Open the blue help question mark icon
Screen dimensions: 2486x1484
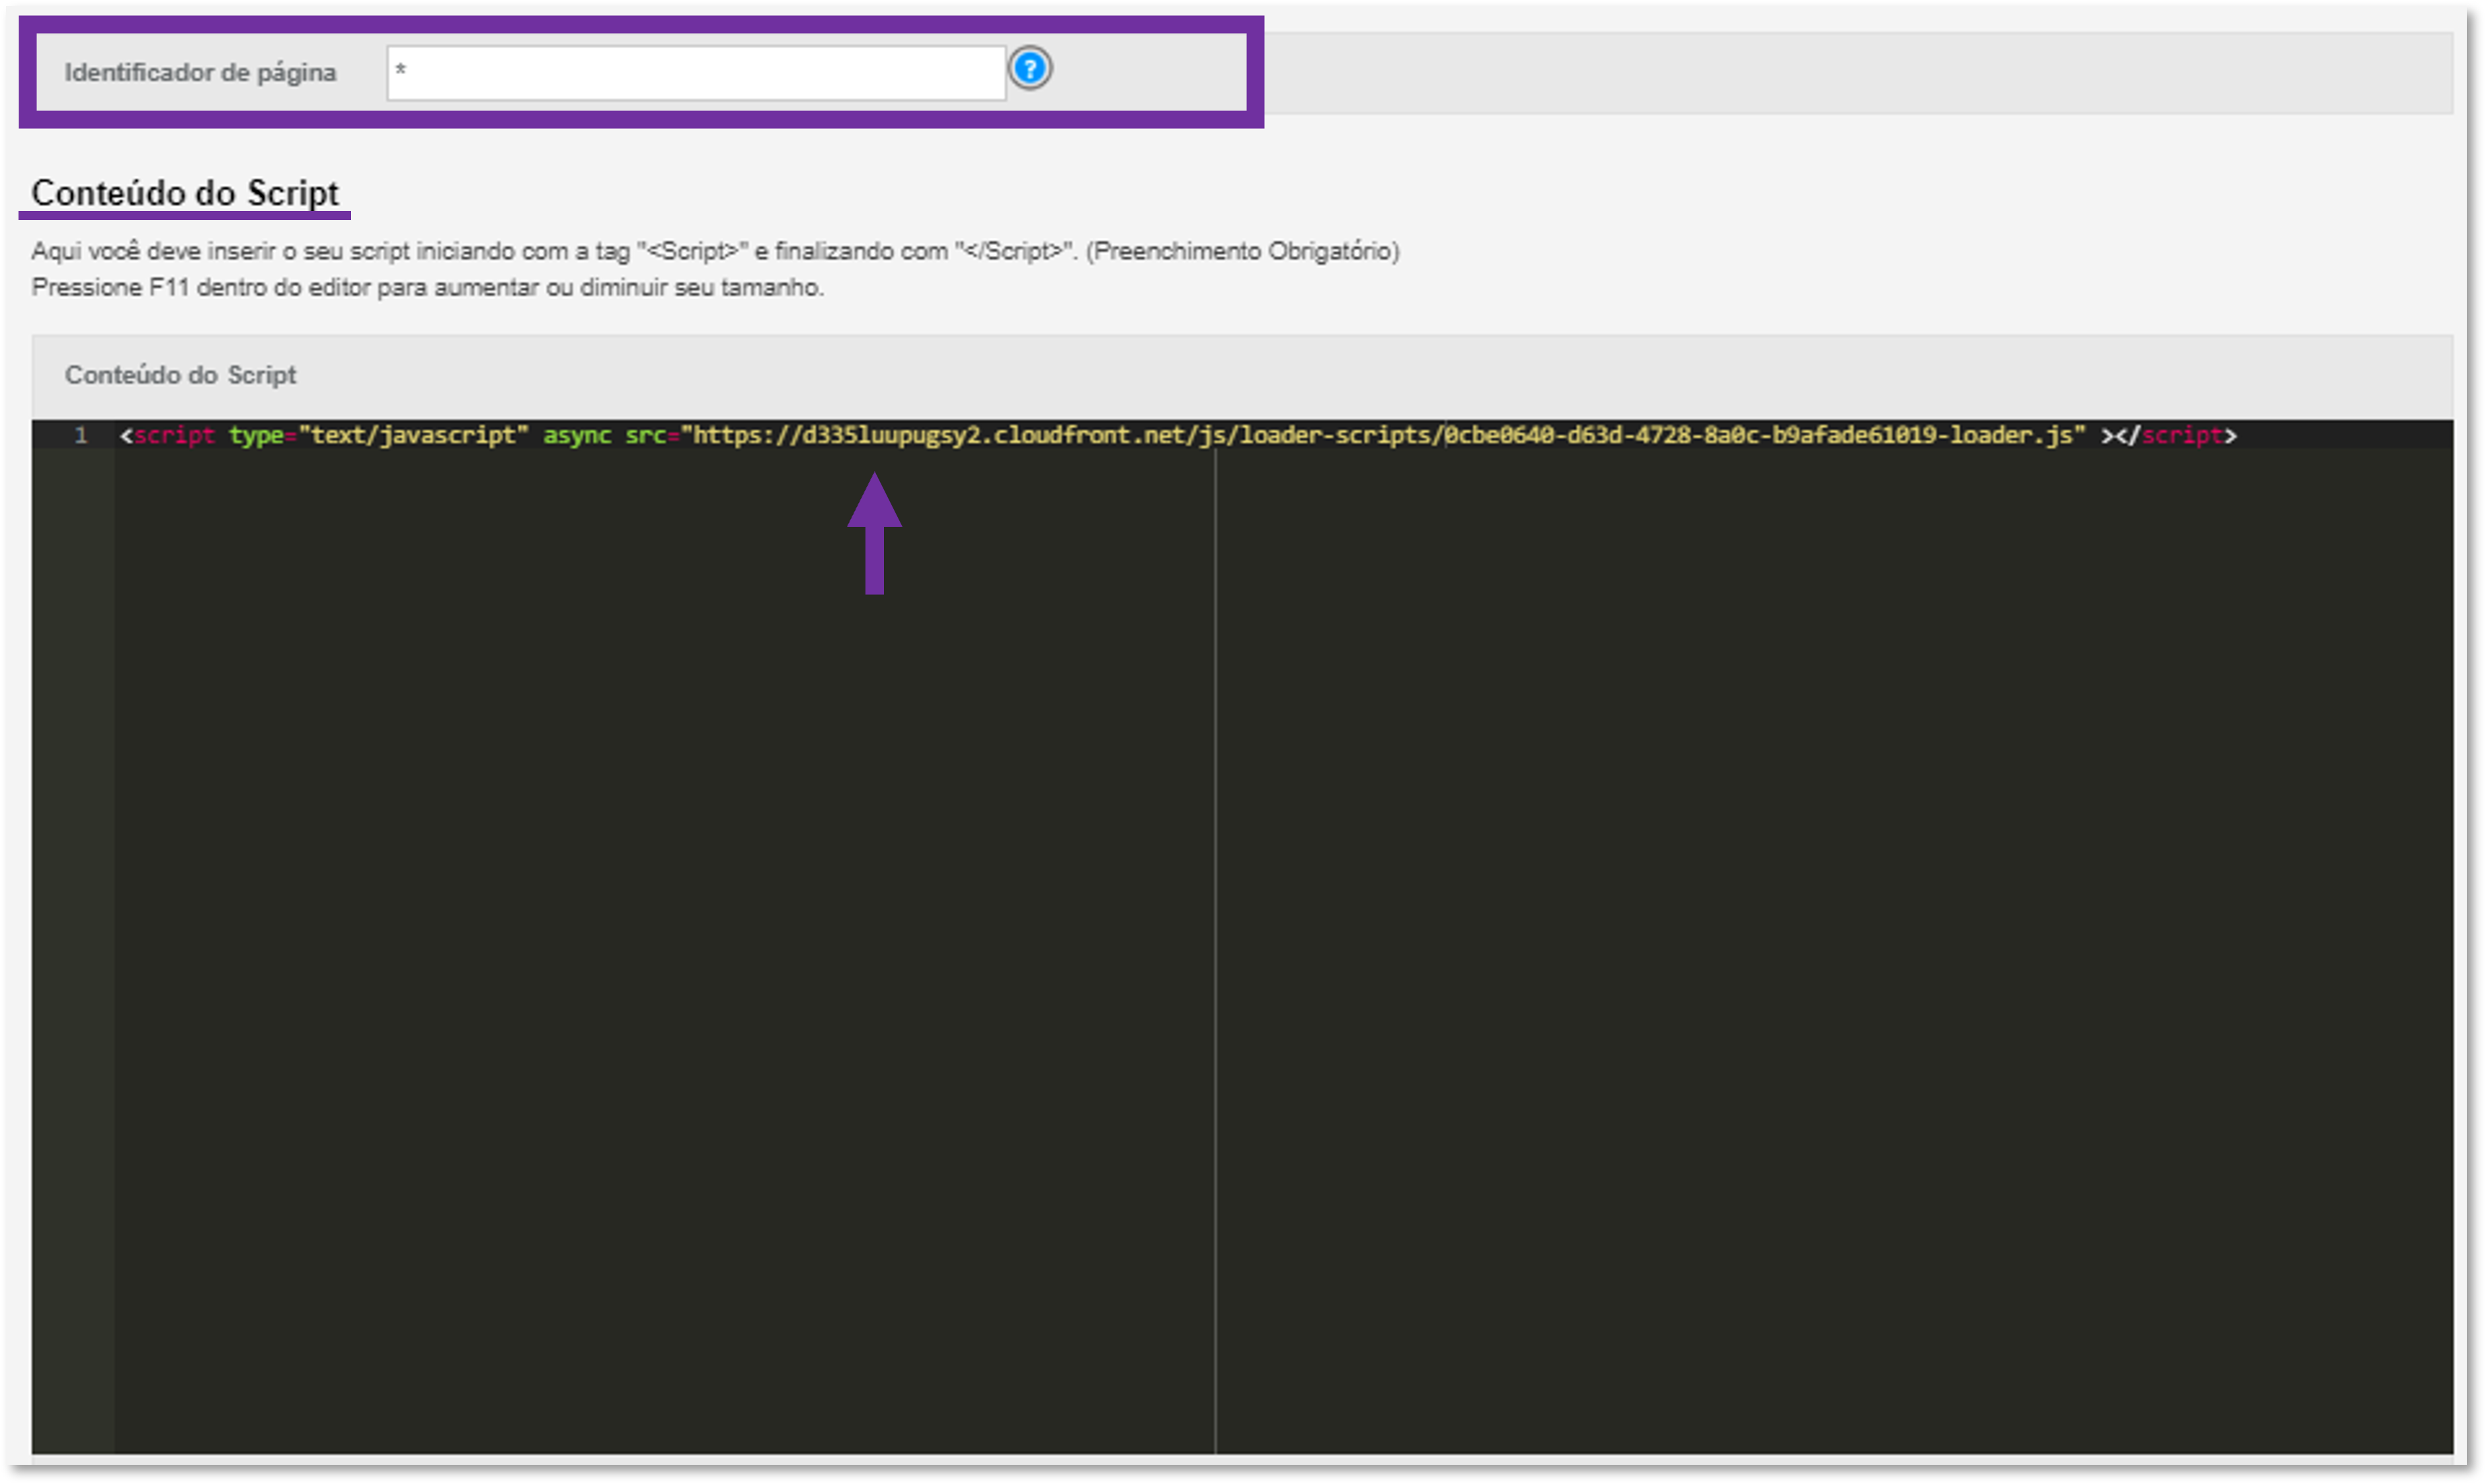pos(1029,69)
